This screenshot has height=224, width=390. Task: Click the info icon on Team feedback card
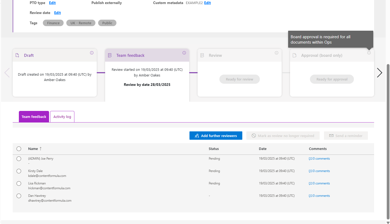click(184, 53)
